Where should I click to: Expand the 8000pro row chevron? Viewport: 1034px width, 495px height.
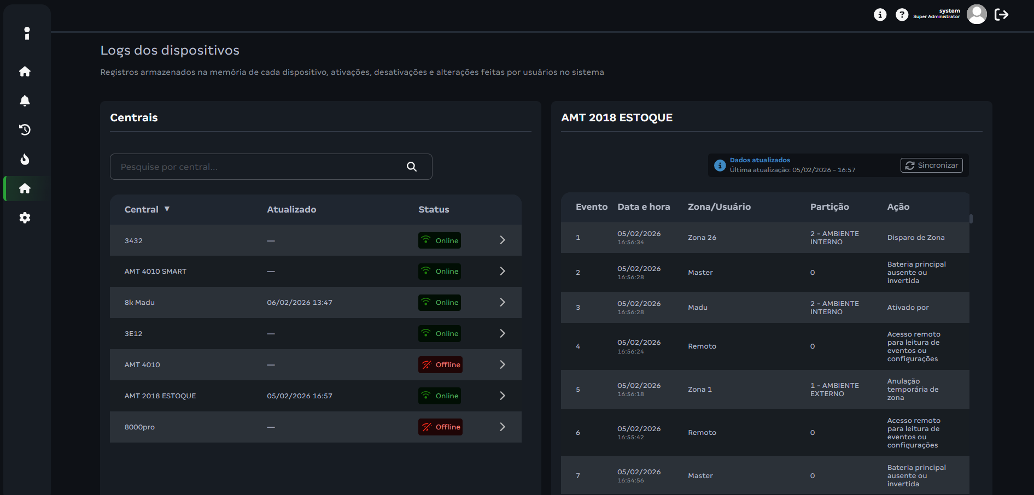click(x=503, y=427)
